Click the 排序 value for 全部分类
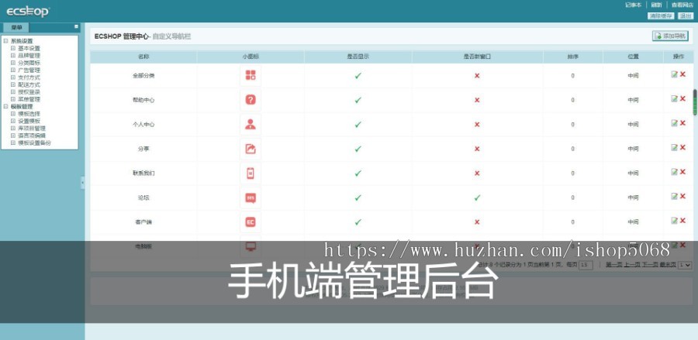This screenshot has height=340, width=698. point(572,76)
